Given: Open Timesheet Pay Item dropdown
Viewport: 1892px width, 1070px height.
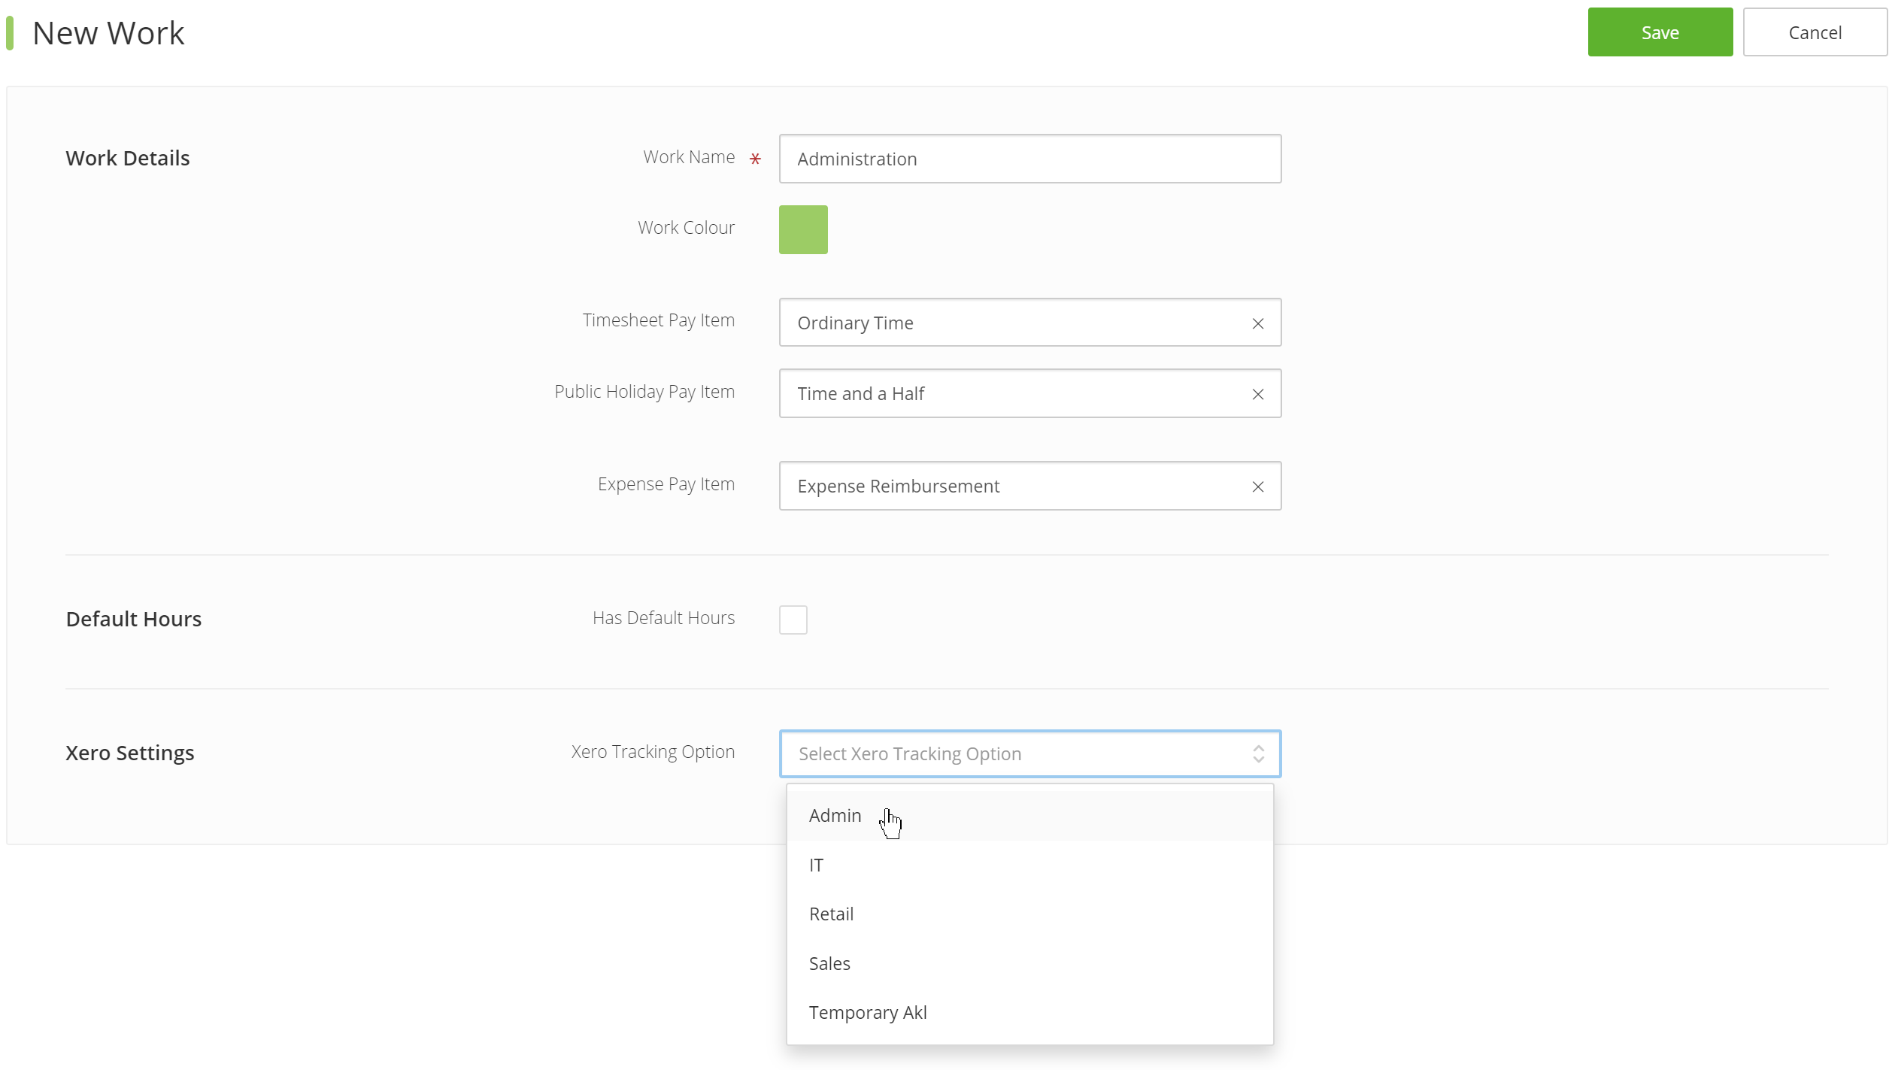Looking at the screenshot, I should [1029, 323].
